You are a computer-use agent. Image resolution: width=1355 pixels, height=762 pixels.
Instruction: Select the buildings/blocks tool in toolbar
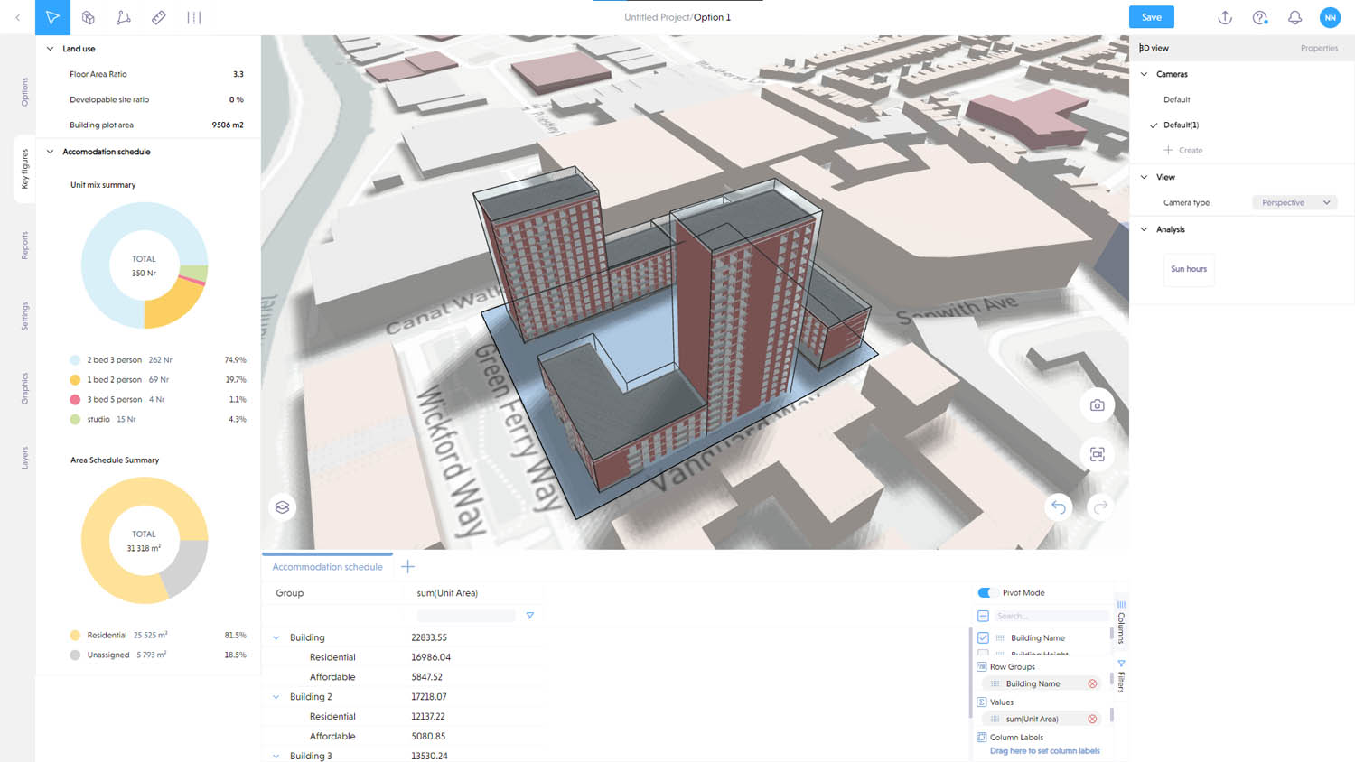click(89, 17)
